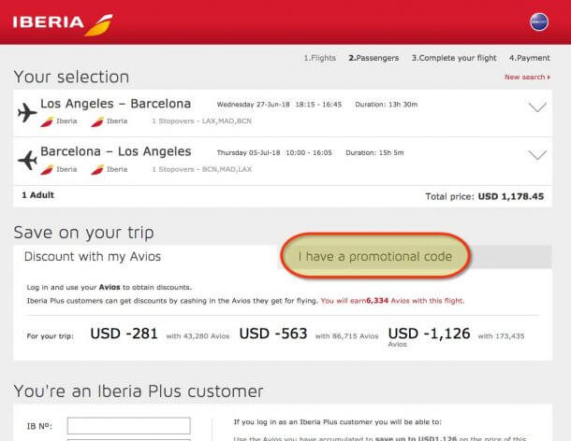
Task: Select Discount with my Avios tab
Action: [x=93, y=257]
